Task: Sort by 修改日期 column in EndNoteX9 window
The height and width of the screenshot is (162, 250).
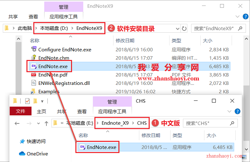Action: point(125,41)
